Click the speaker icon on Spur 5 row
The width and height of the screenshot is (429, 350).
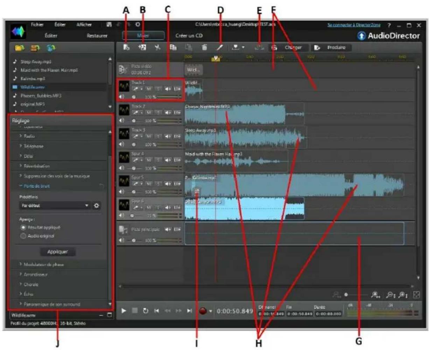(122, 192)
